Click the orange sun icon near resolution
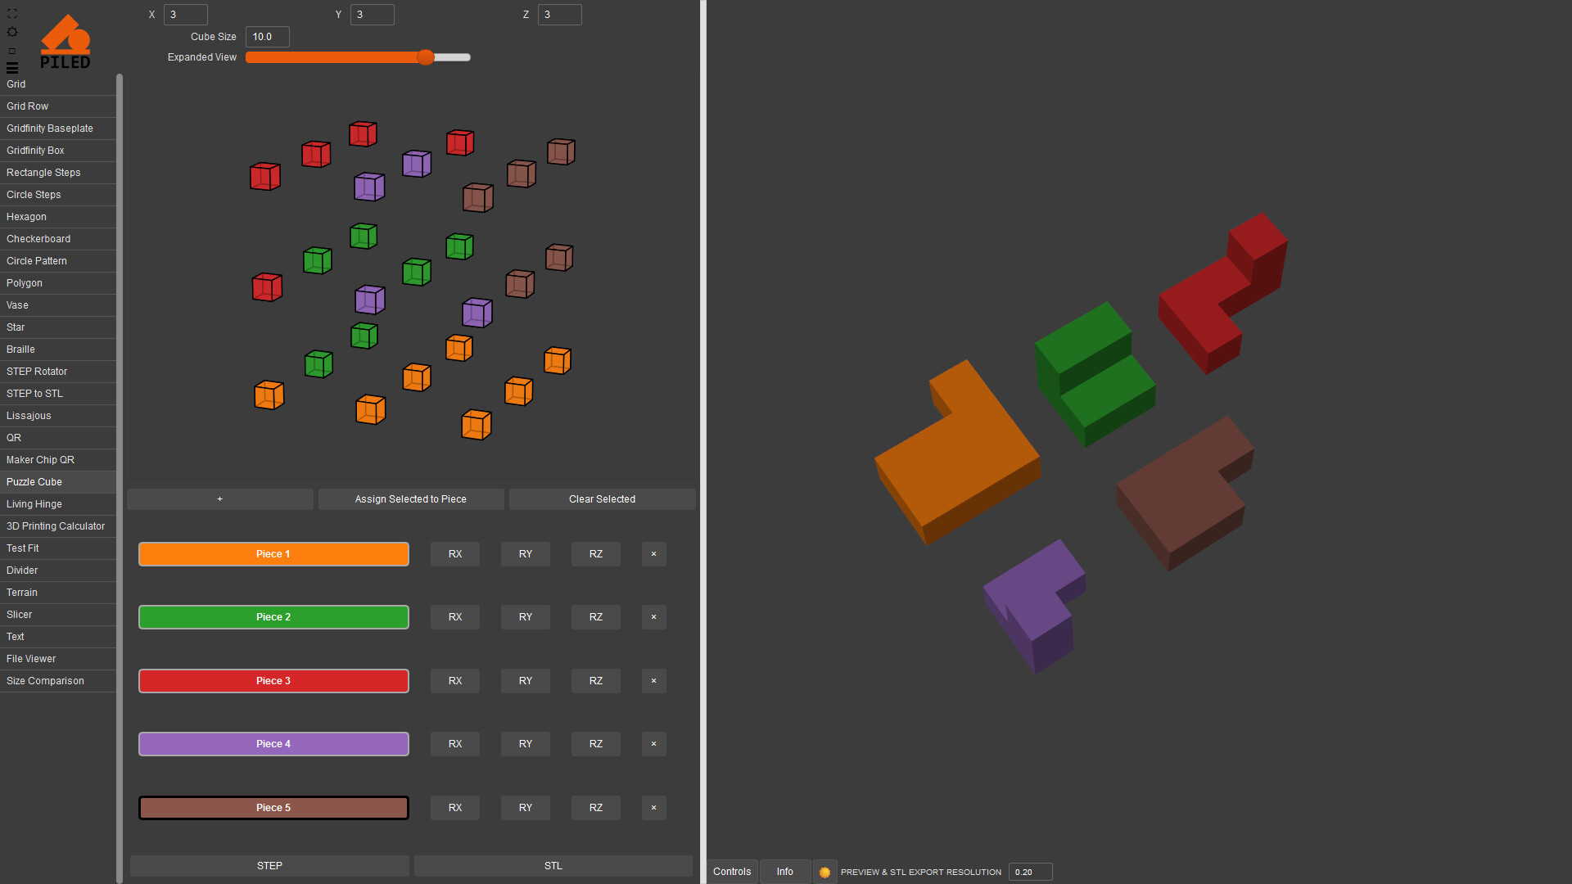This screenshot has height=884, width=1572. click(x=824, y=873)
